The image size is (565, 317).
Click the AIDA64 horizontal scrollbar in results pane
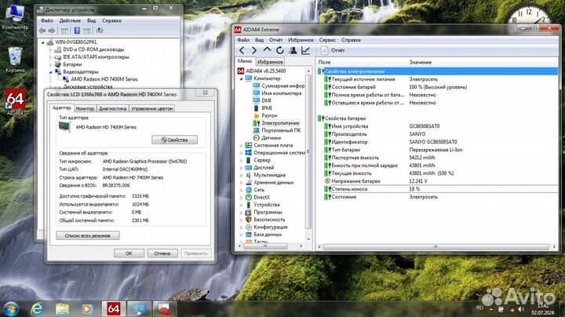pyautogui.click(x=437, y=246)
